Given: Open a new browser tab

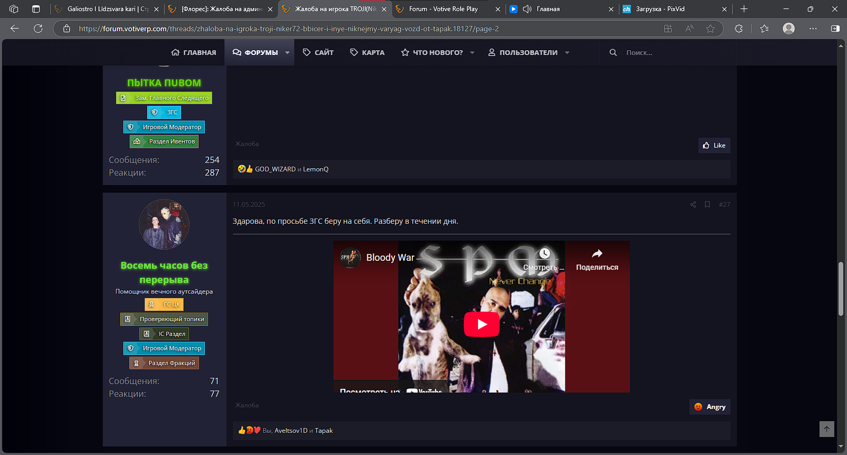Looking at the screenshot, I should click(x=744, y=9).
